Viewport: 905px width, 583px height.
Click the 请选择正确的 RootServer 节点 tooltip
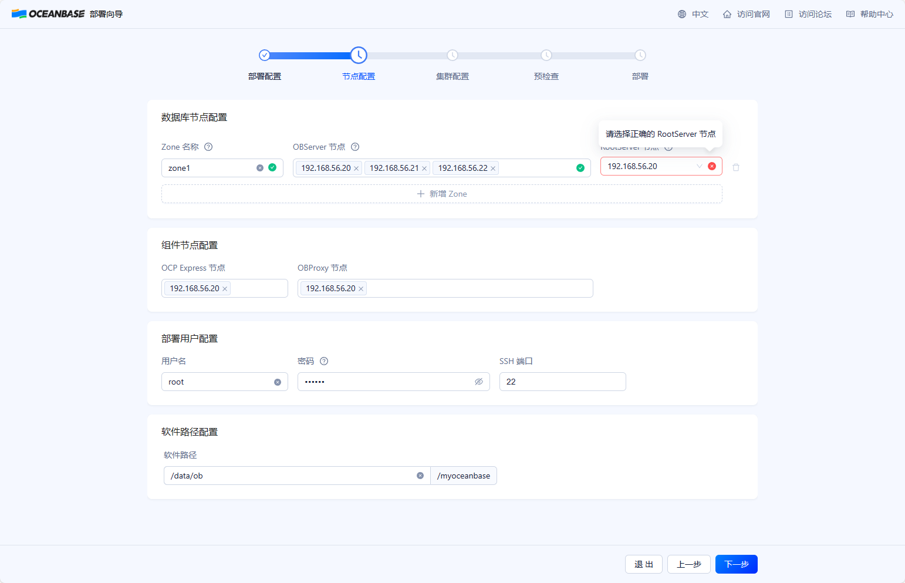coord(661,134)
